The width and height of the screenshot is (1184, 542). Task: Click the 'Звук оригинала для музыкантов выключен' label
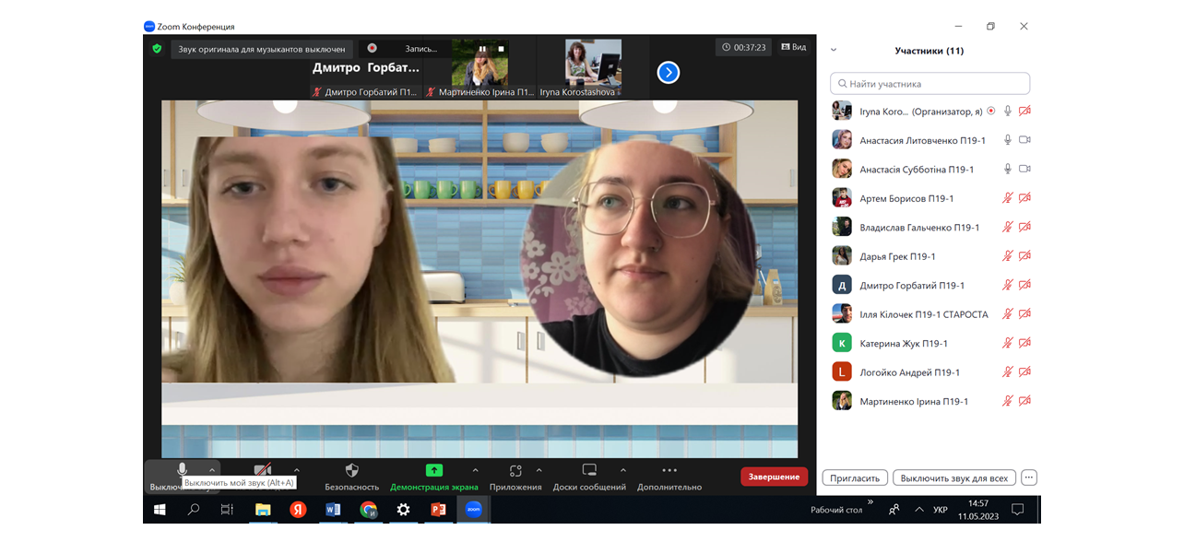coord(262,49)
